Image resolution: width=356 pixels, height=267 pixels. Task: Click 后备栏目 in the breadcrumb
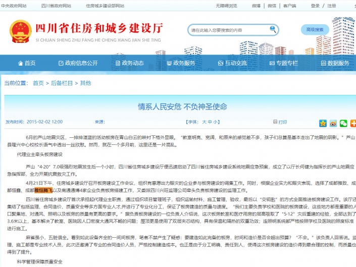point(62,83)
